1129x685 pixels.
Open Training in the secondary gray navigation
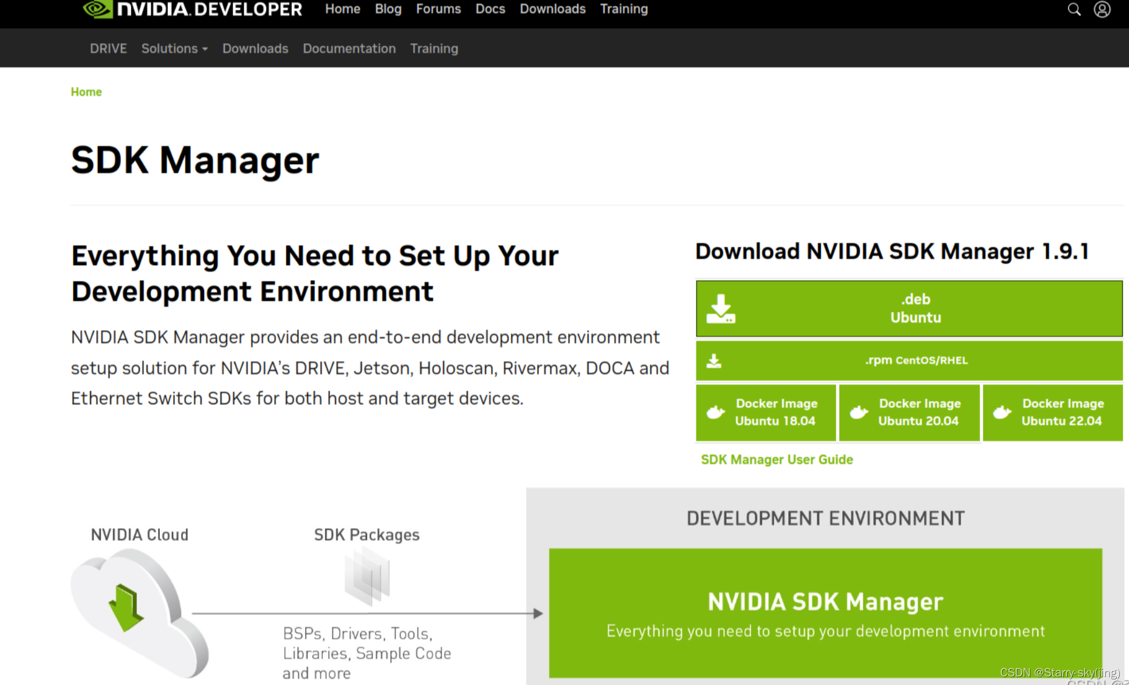tap(434, 49)
